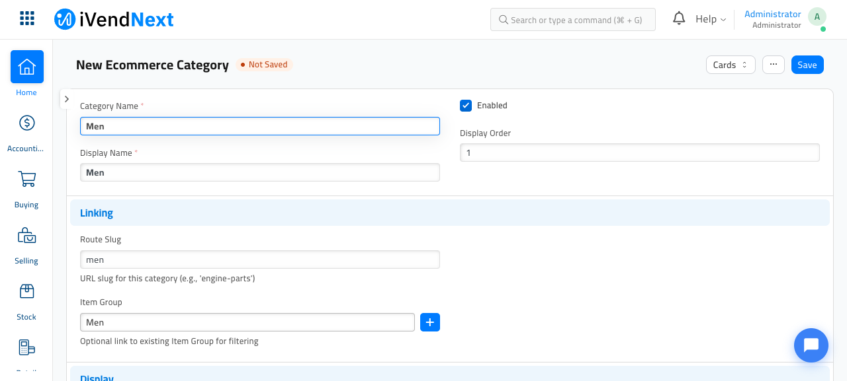The image size is (847, 381).
Task: Open the Accounting sidebar icon
Action: pos(27,123)
